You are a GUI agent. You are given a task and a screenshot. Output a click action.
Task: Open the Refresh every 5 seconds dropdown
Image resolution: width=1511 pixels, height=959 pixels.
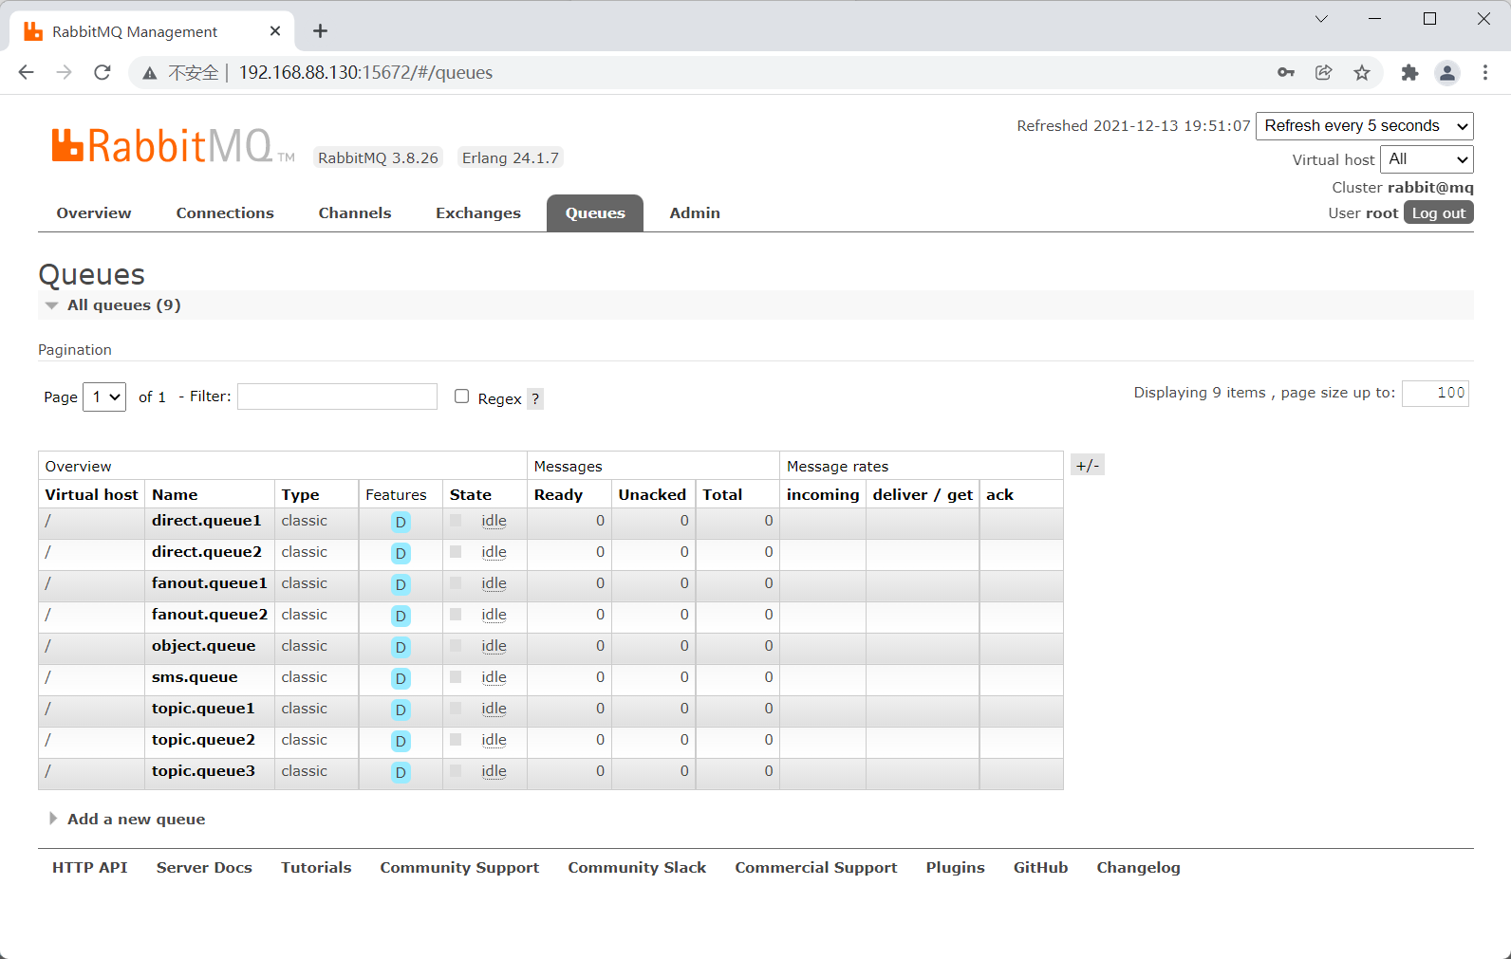pos(1365,126)
